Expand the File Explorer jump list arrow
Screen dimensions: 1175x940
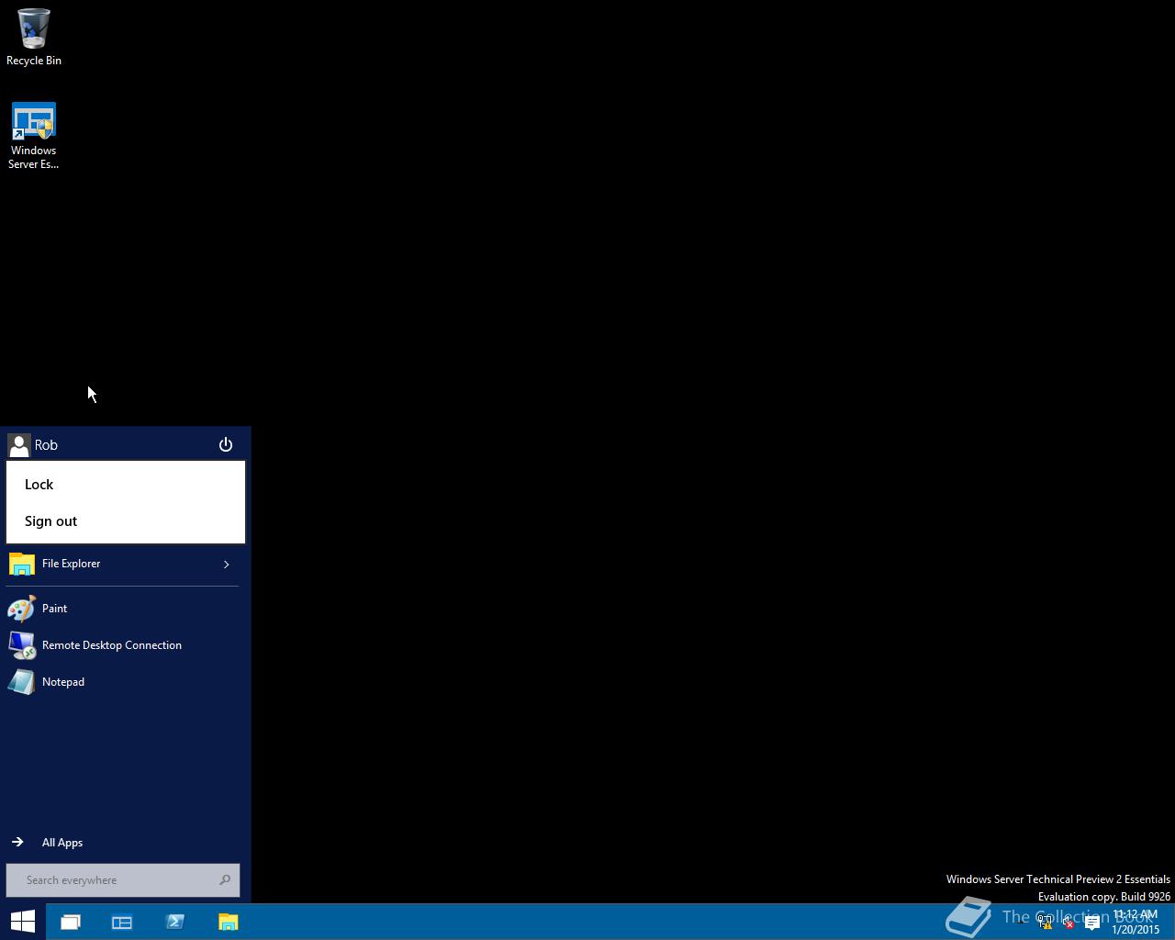(x=227, y=564)
